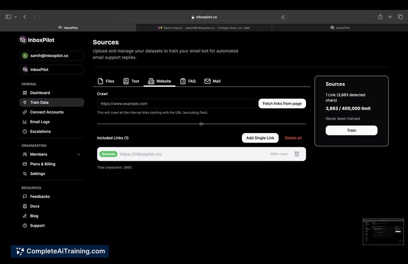This screenshot has height=264, width=408.
Task: Click Delete all links
Action: click(293, 138)
